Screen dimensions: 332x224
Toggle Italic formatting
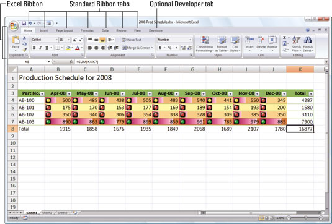pos(40,48)
